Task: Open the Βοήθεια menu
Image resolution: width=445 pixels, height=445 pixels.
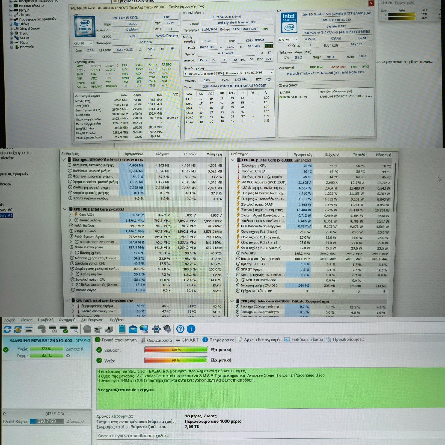Action: [x=117, y=320]
